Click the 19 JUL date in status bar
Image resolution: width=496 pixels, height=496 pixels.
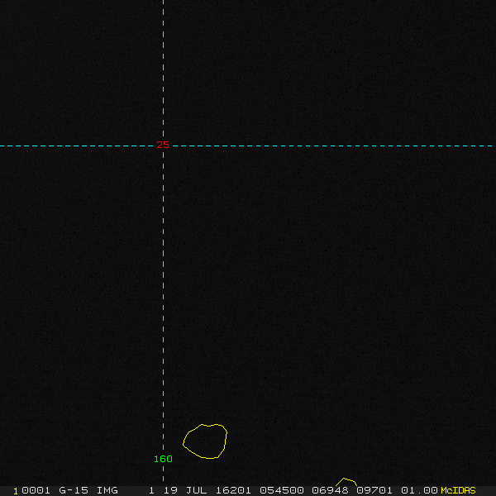point(184,490)
